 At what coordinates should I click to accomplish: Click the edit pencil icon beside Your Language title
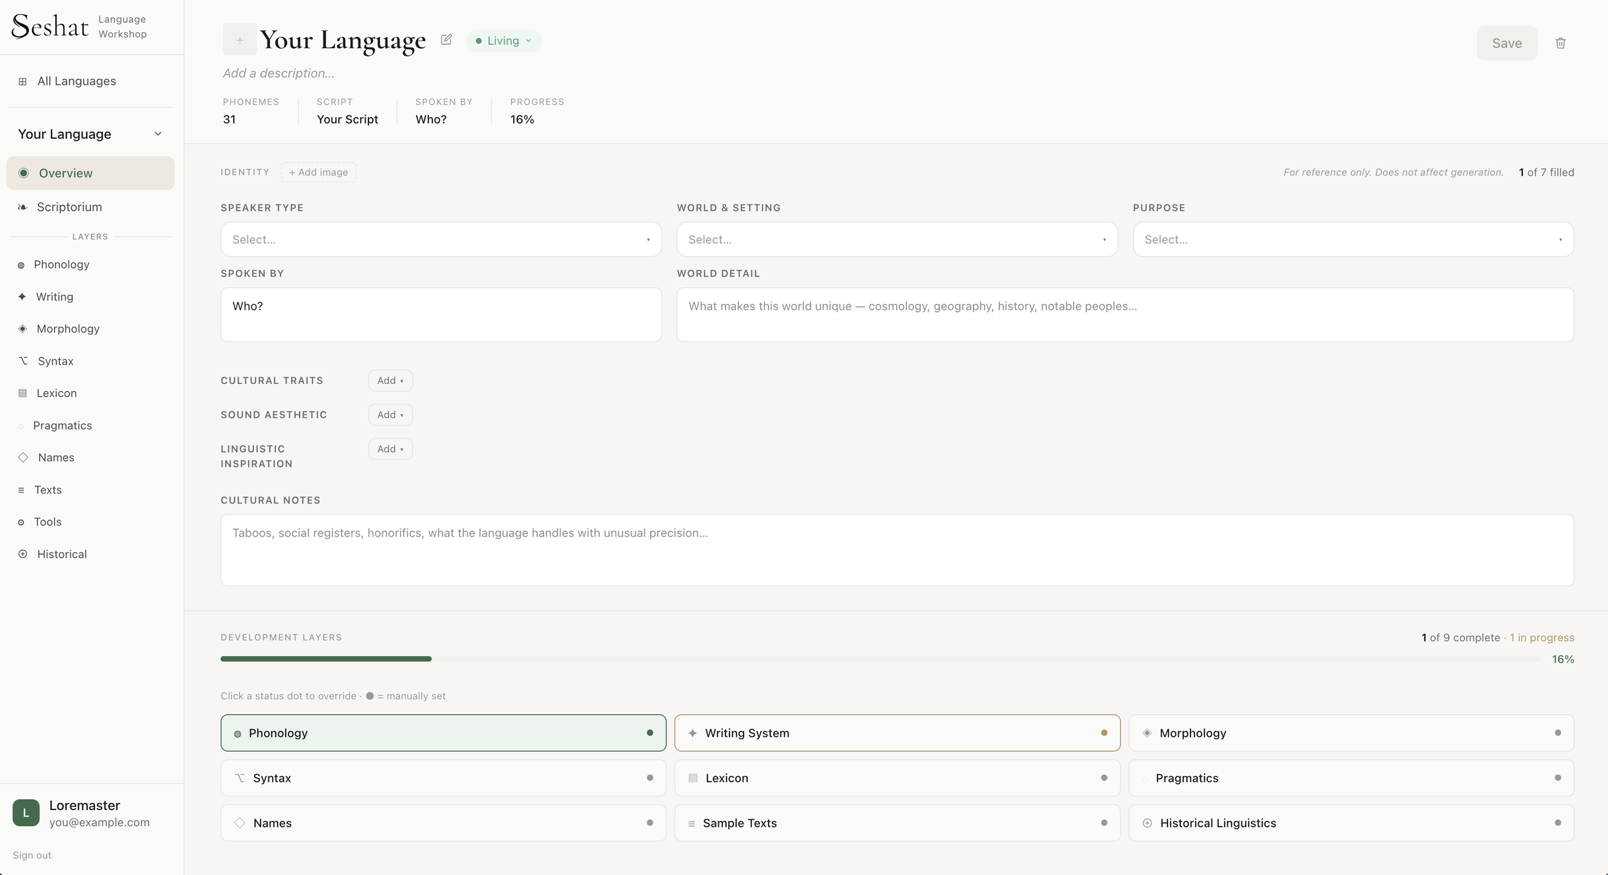pyautogui.click(x=446, y=40)
